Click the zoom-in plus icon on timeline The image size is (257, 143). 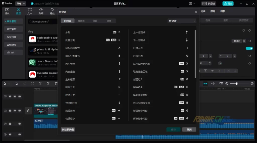[x=252, y=84]
